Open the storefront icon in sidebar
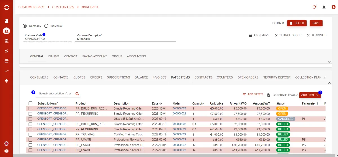Screen dimensions: 338x157 point(6,61)
